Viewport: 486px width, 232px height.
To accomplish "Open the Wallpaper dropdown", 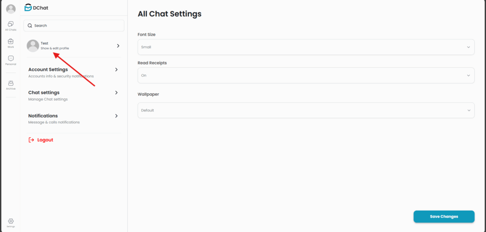I will pyautogui.click(x=306, y=110).
